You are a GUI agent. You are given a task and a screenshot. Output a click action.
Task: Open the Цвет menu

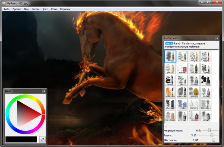pyautogui.click(x=45, y=9)
